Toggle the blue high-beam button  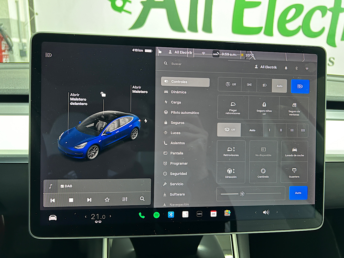click(x=300, y=86)
